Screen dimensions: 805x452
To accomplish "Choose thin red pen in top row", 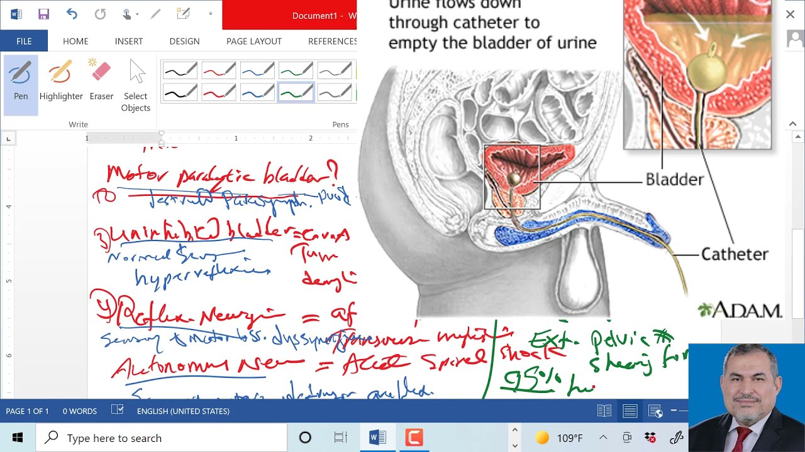I will coord(219,70).
